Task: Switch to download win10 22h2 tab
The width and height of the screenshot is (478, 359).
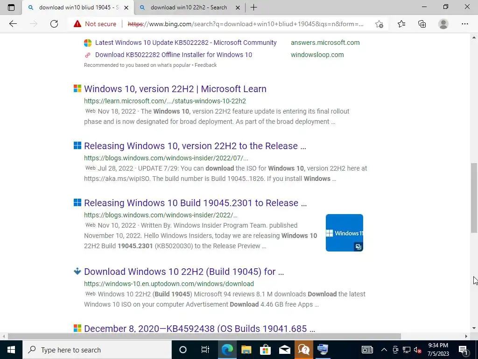Action: (189, 7)
